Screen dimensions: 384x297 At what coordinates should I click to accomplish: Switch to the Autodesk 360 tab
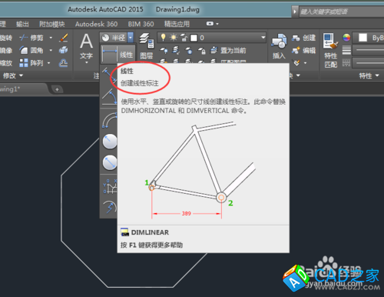pyautogui.click(x=96, y=24)
